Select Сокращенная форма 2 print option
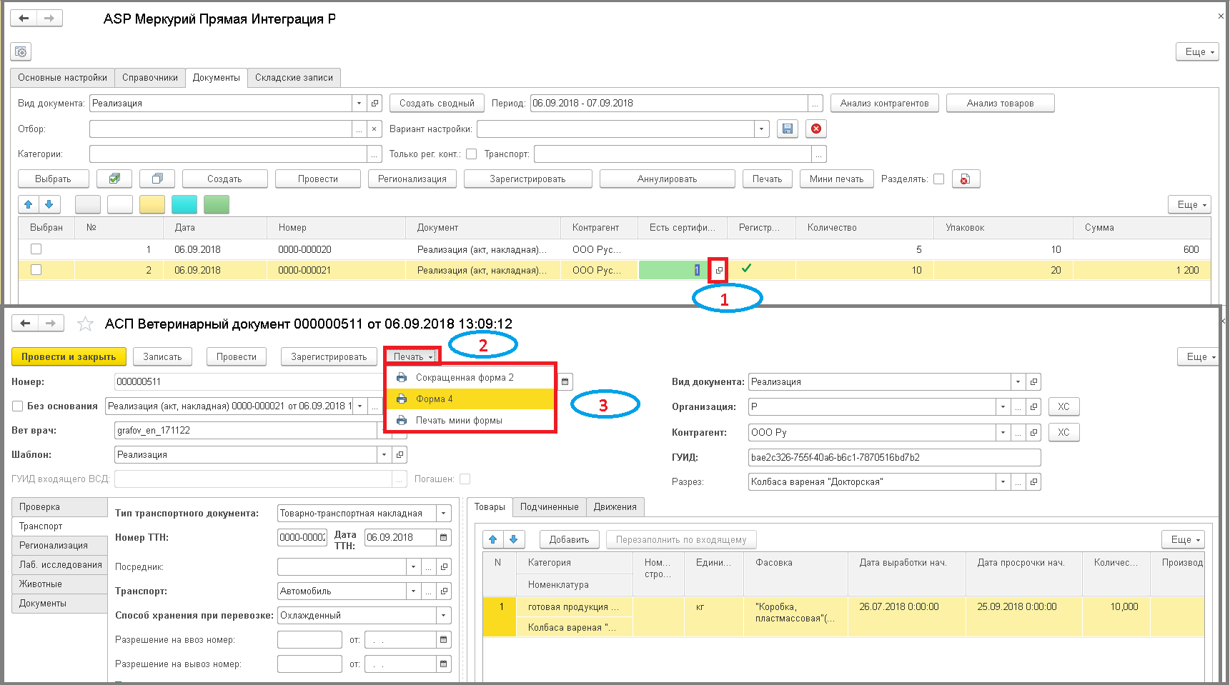This screenshot has height=685, width=1230. click(471, 377)
